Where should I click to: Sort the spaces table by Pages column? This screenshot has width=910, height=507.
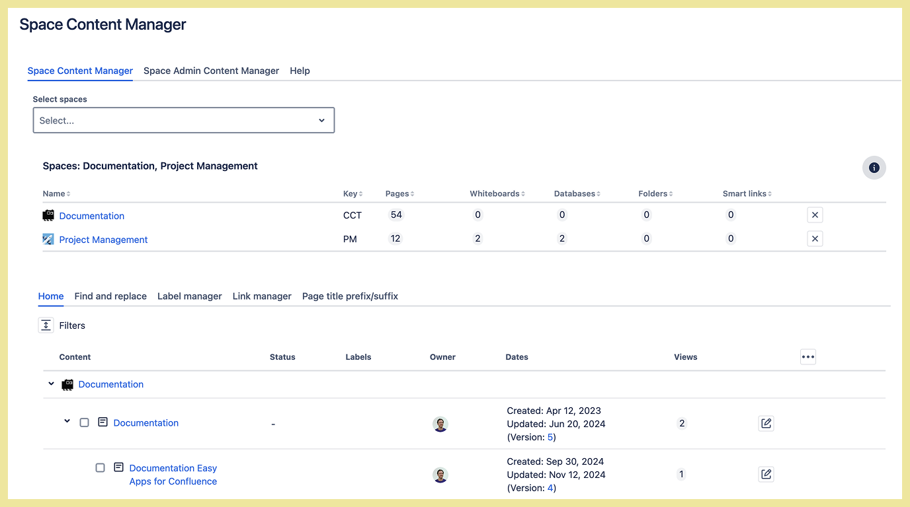399,194
